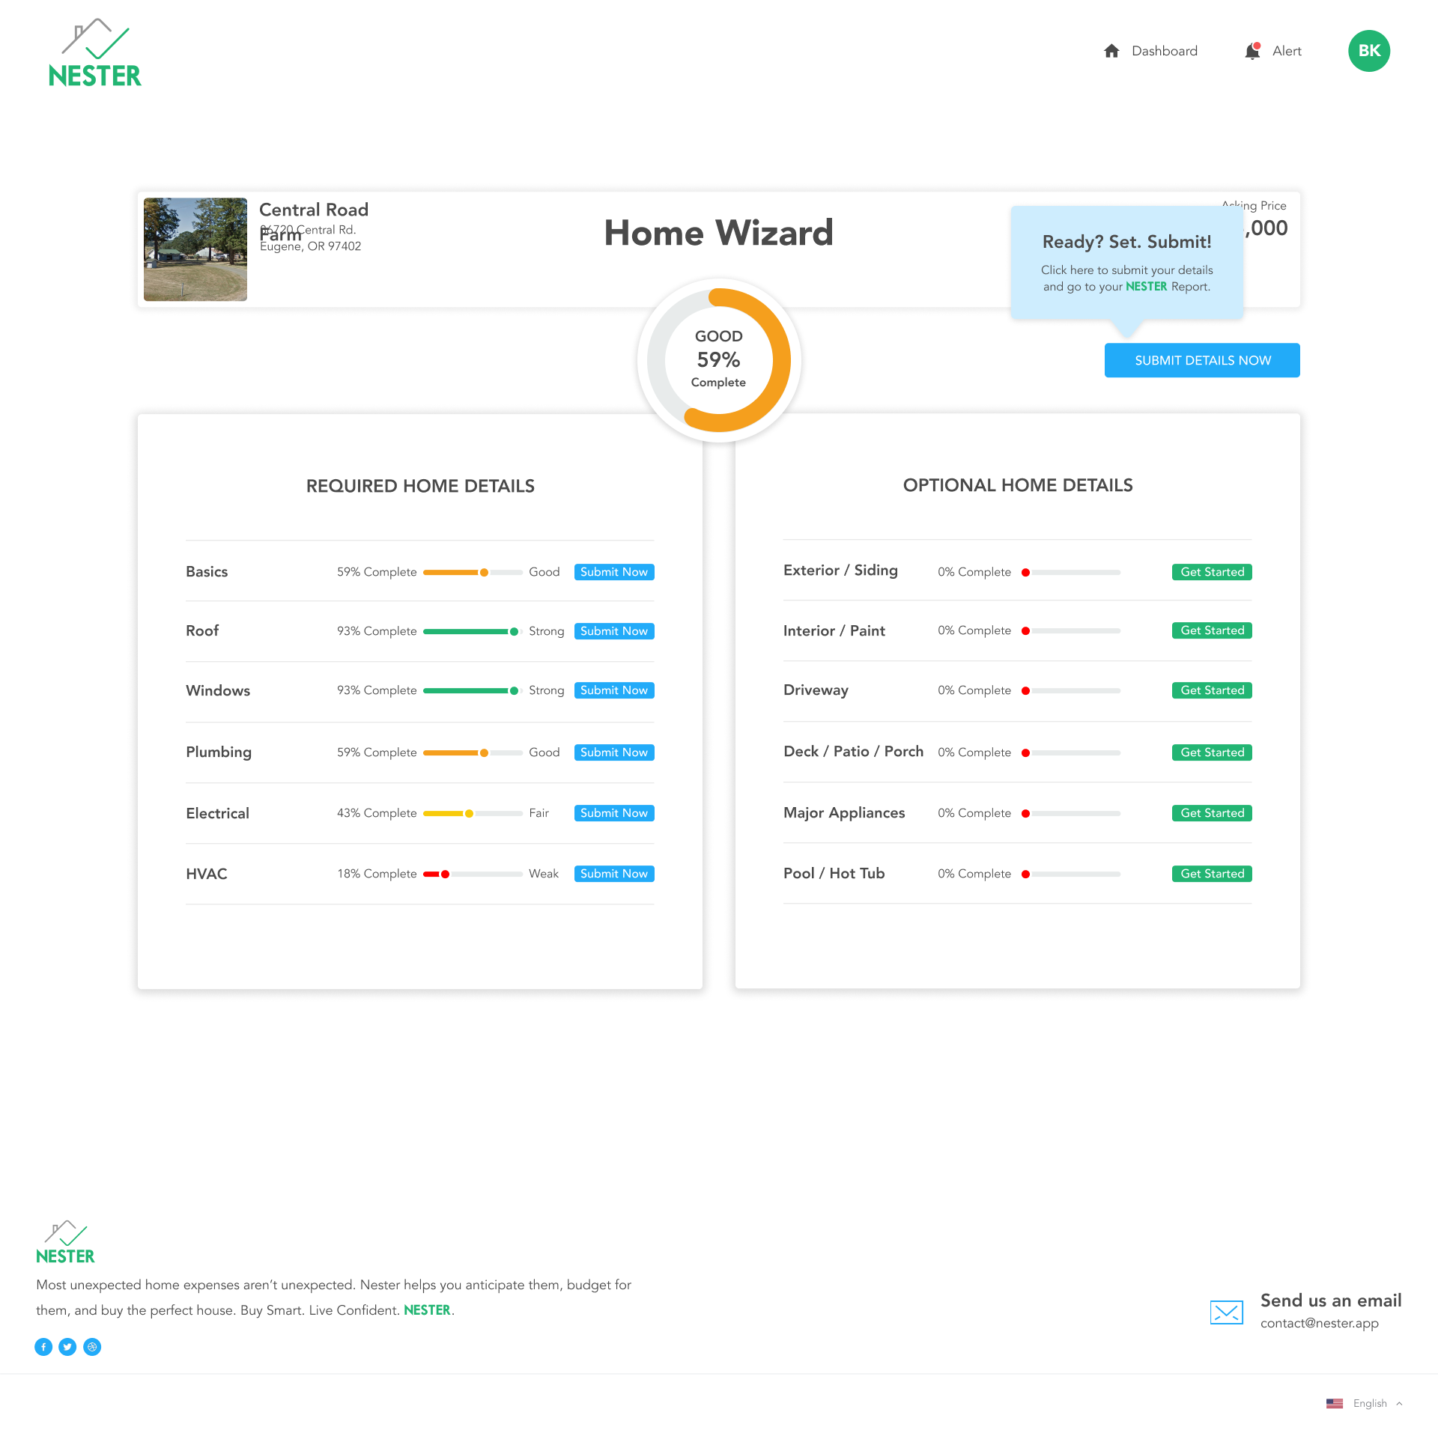
Task: Open the Alert nav link
Action: [x=1287, y=51]
